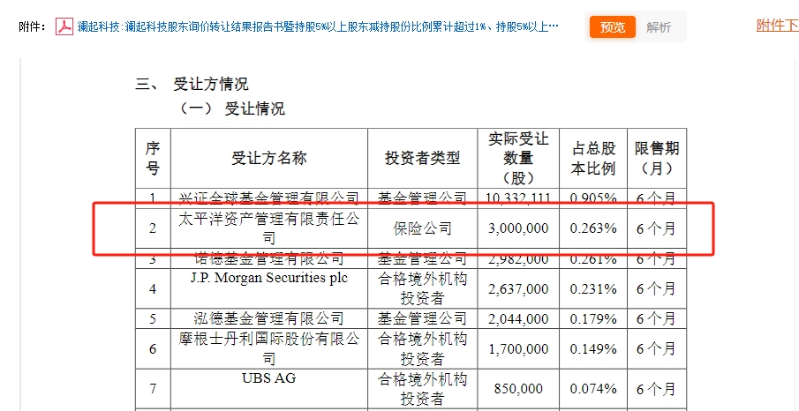
Task: Click the 附件下 download link
Action: [777, 25]
